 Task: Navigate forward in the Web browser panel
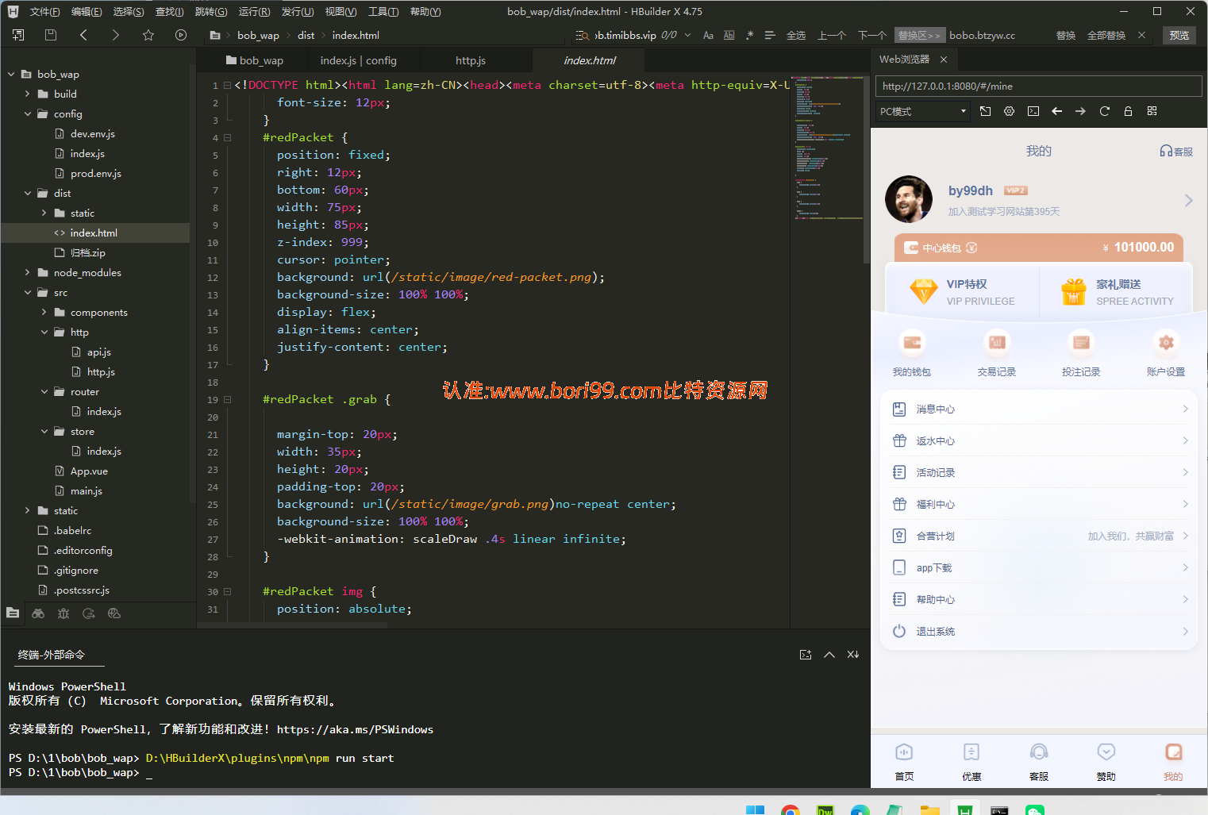click(1080, 111)
